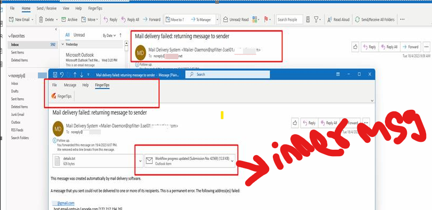Click the Archive icon in main toolbar
This screenshot has width=432, height=210.
(64, 20)
